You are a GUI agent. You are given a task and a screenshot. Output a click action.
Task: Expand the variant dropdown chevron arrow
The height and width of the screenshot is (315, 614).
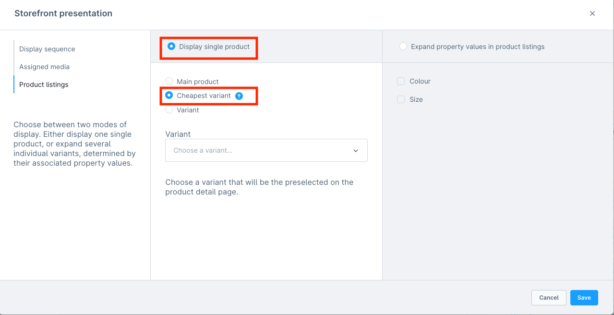pos(356,151)
